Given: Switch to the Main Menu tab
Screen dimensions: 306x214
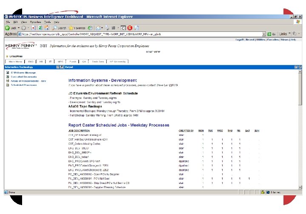Looking at the screenshot, I should 15,62.
